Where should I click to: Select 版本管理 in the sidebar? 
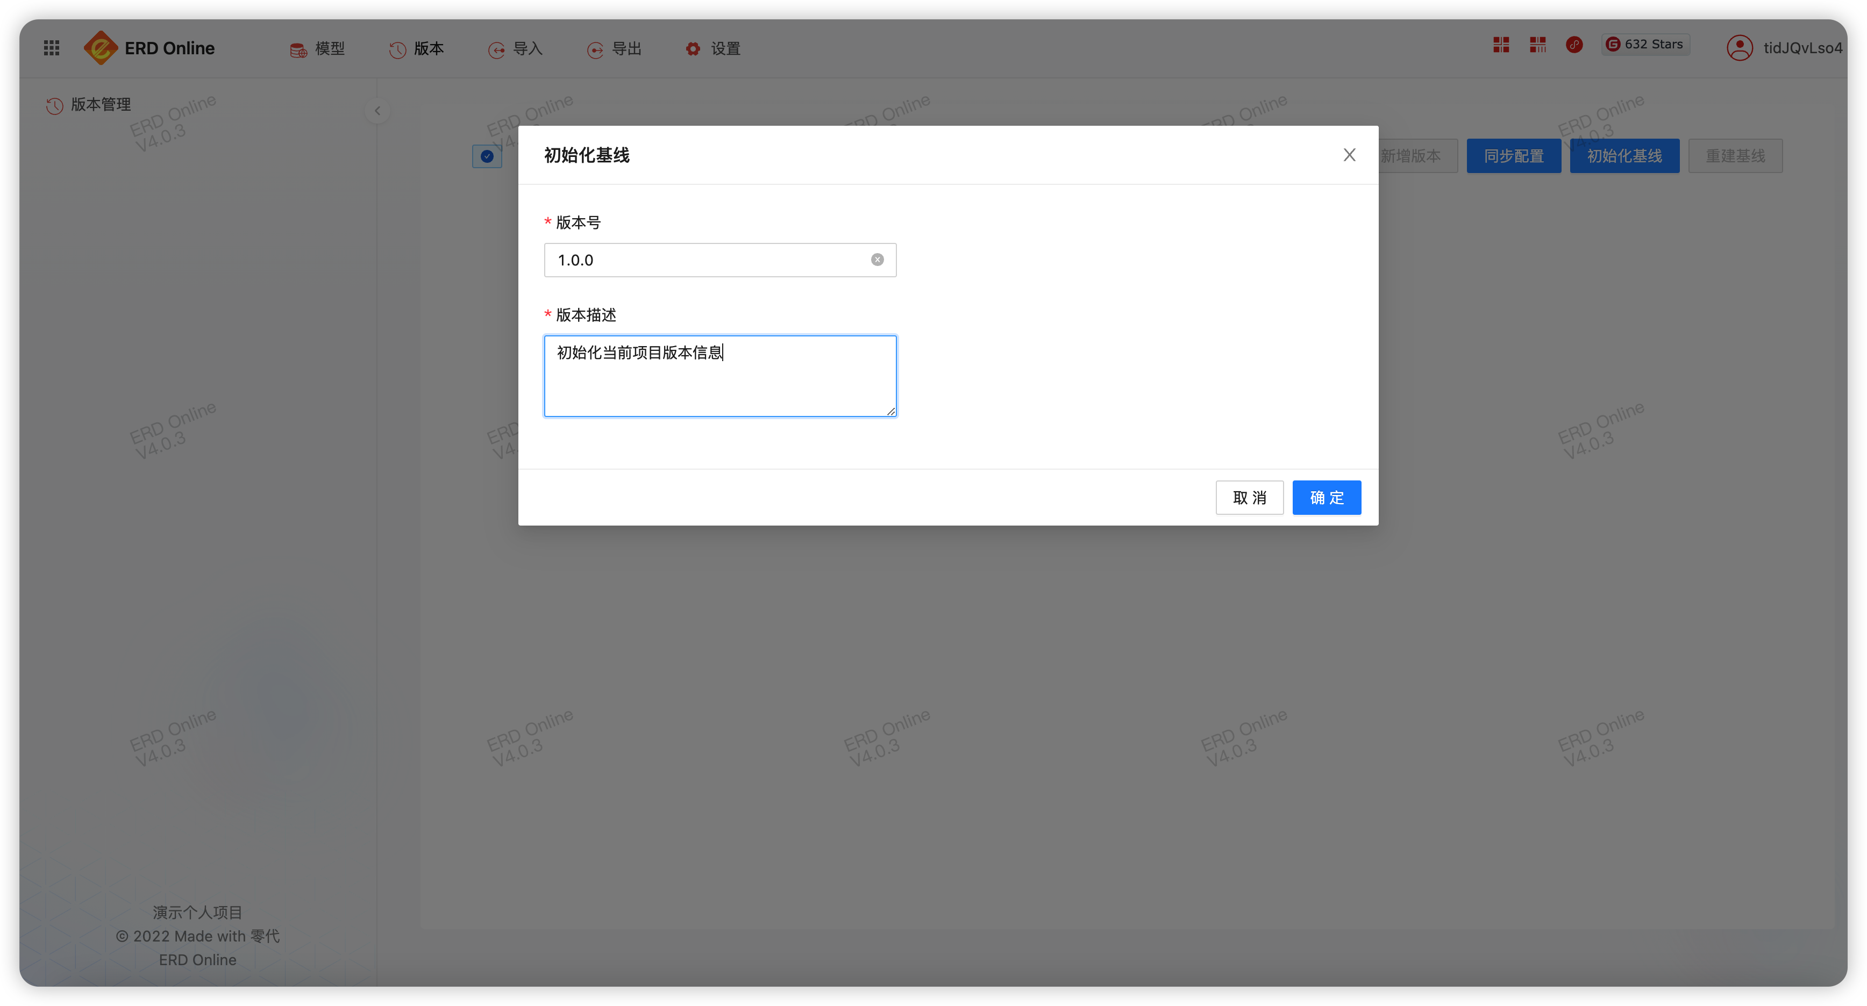pos(101,104)
